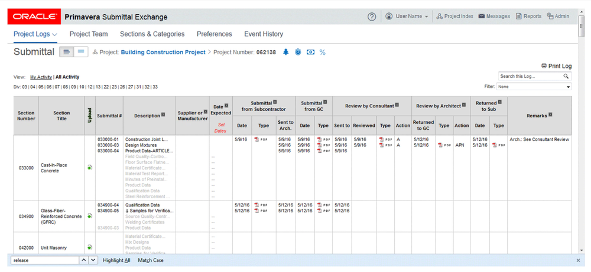
Task: Click section number 042000
Action: click(x=26, y=248)
